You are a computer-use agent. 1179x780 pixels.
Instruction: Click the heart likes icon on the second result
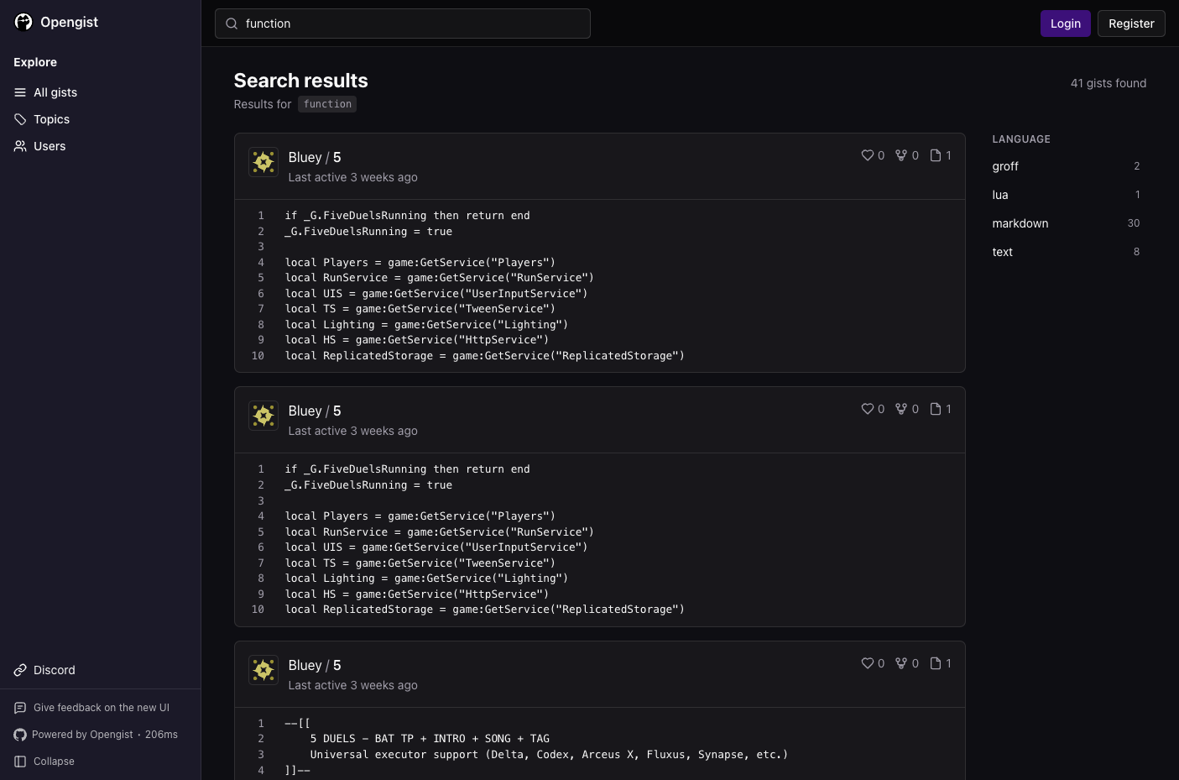(868, 409)
